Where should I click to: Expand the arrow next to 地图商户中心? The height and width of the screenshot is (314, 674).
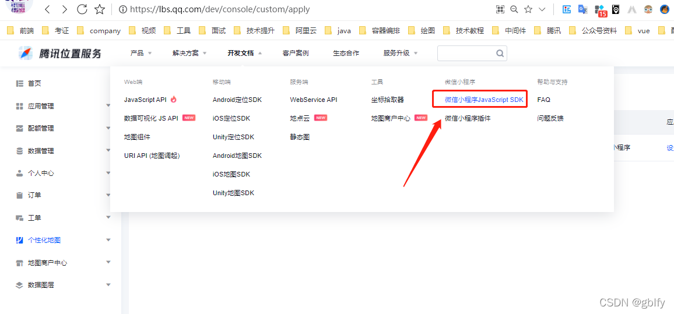(108, 262)
